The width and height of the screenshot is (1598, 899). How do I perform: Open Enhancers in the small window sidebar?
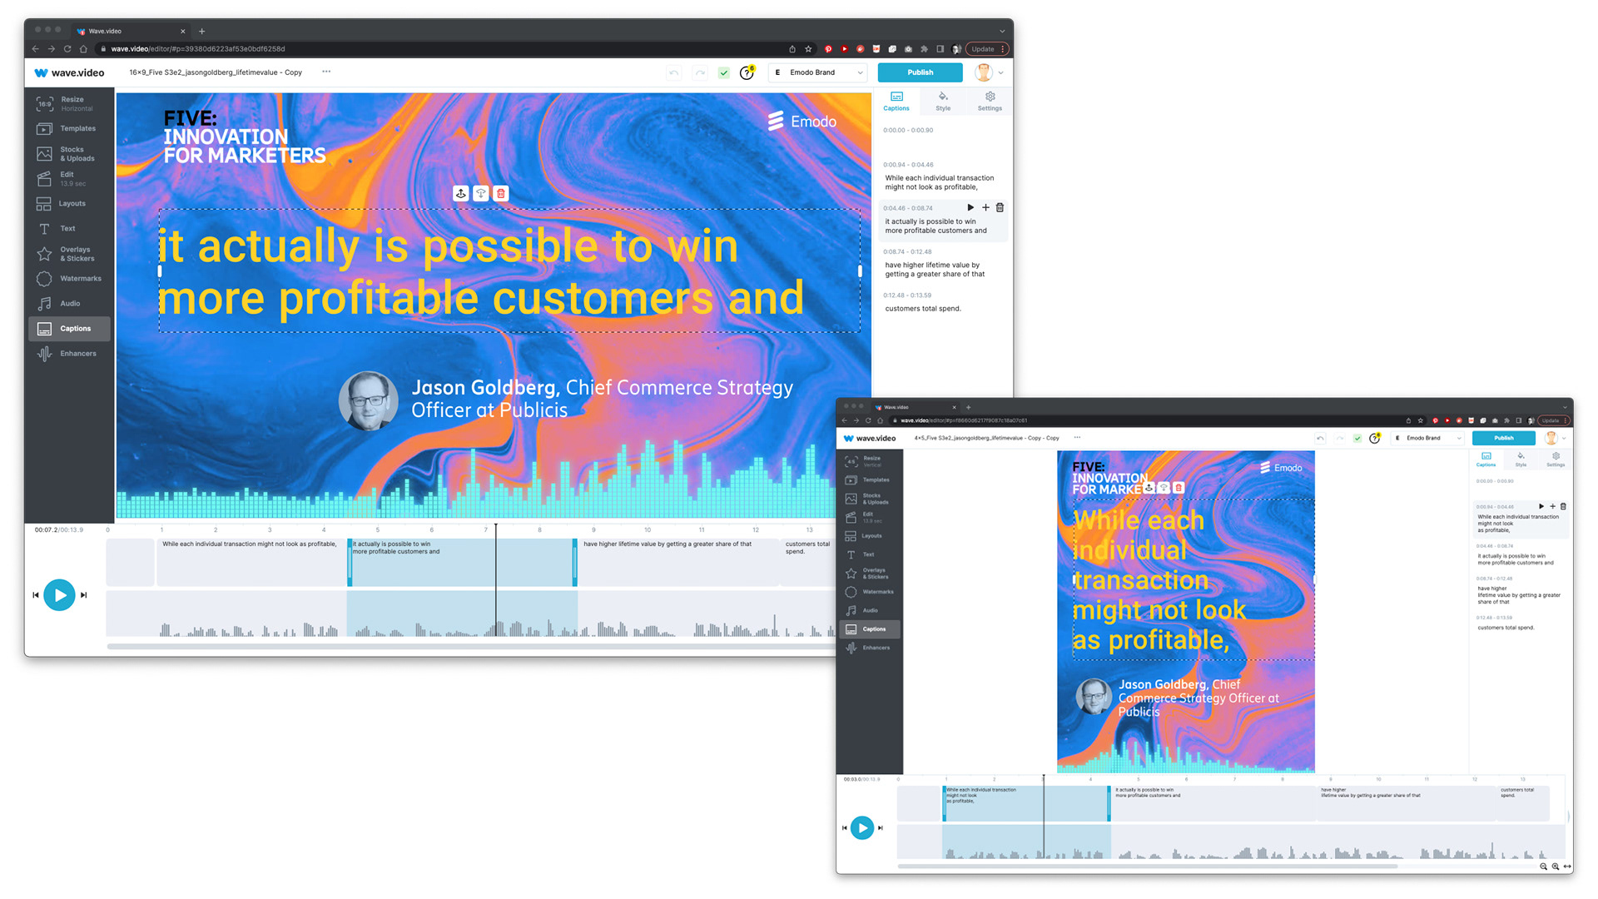coord(869,648)
